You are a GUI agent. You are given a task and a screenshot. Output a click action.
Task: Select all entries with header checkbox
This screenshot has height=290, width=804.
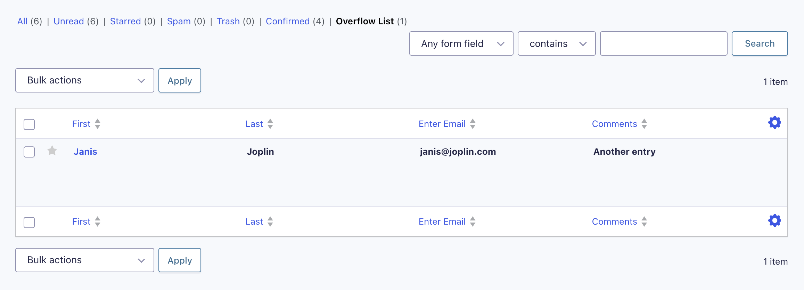pyautogui.click(x=29, y=124)
